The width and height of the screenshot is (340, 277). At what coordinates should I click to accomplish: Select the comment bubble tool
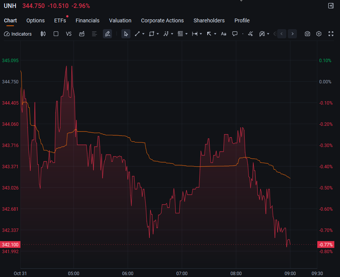coord(235,34)
